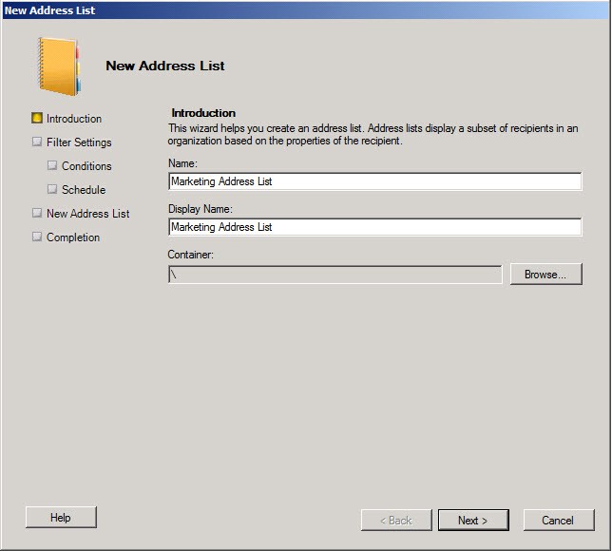The height and width of the screenshot is (551, 612).
Task: Click the large New Address List header text
Action: 165,66
